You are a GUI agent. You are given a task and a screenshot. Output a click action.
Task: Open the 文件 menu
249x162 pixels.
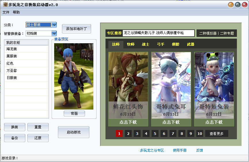6,12
